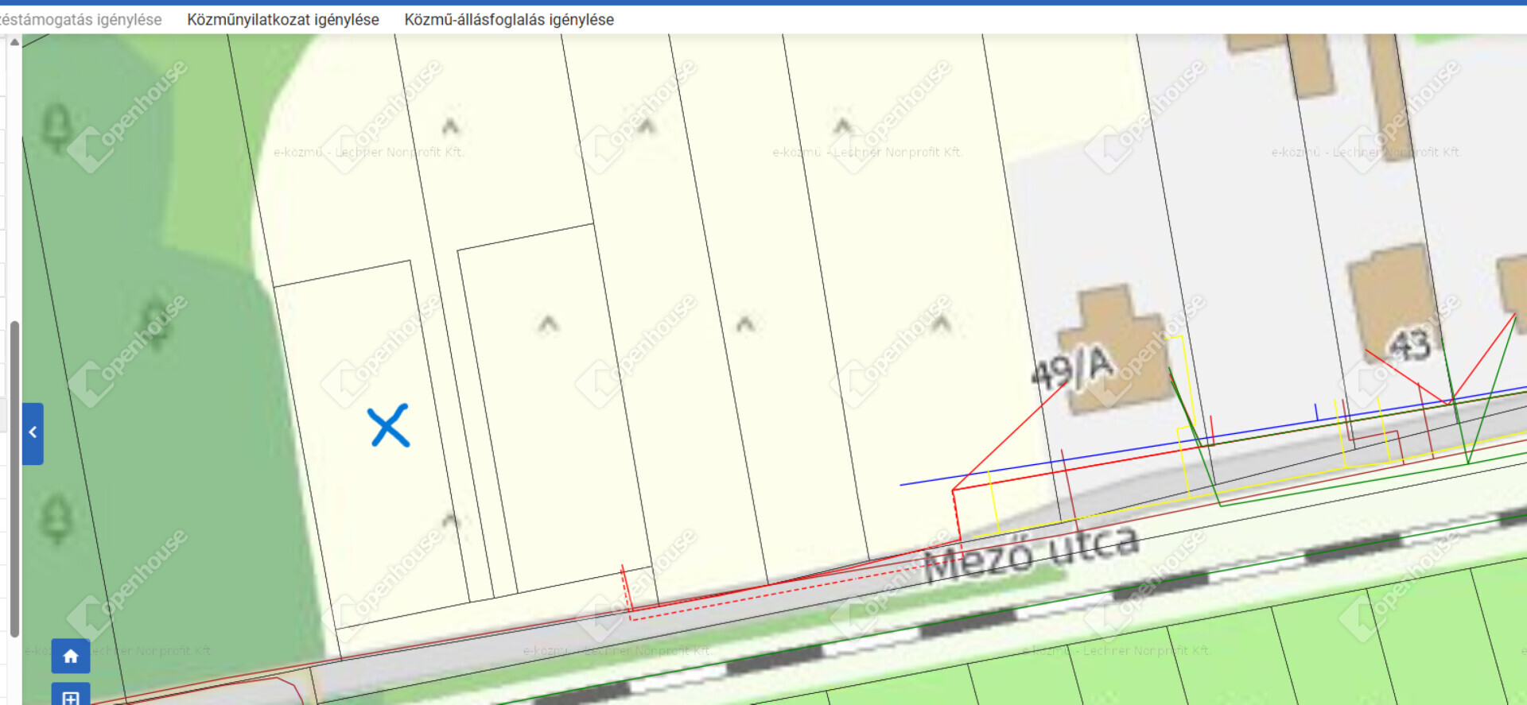Click the blue X parcel marker
The height and width of the screenshot is (705, 1527).
(x=389, y=426)
